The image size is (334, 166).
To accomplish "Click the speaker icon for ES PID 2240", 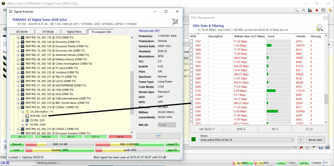I will pyautogui.click(x=27, y=124).
